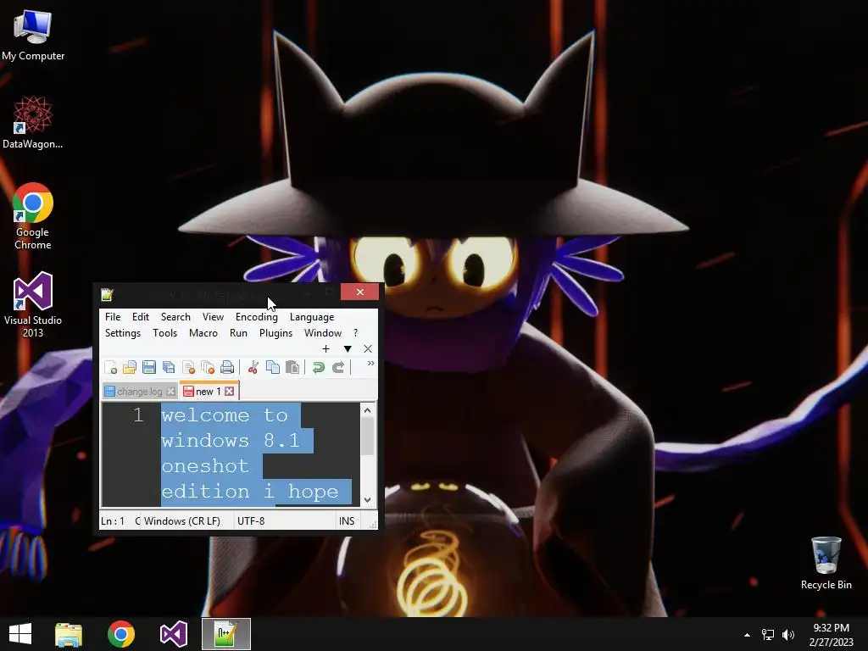Screen dimensions: 868x651
Task: Click the New file toolbar icon
Action: (110, 368)
